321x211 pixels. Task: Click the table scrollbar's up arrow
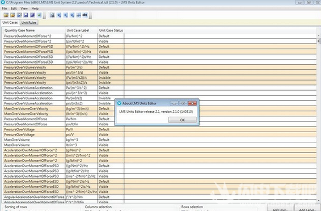[x=319, y=36]
